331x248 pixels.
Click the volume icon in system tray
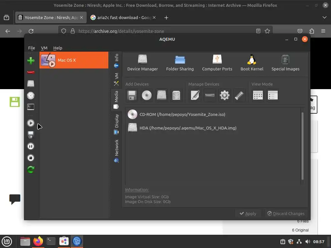[308, 242]
